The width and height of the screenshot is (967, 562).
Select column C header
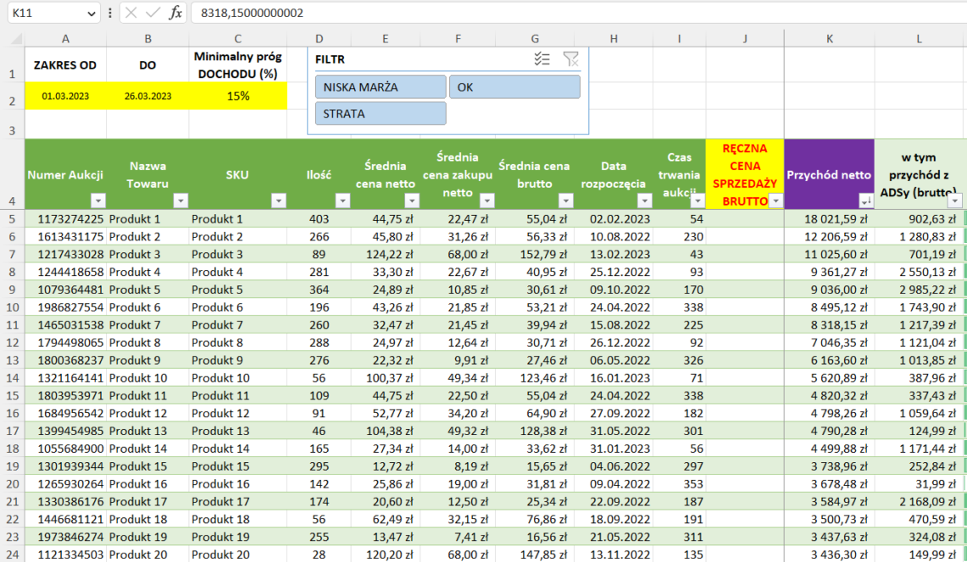(x=237, y=39)
